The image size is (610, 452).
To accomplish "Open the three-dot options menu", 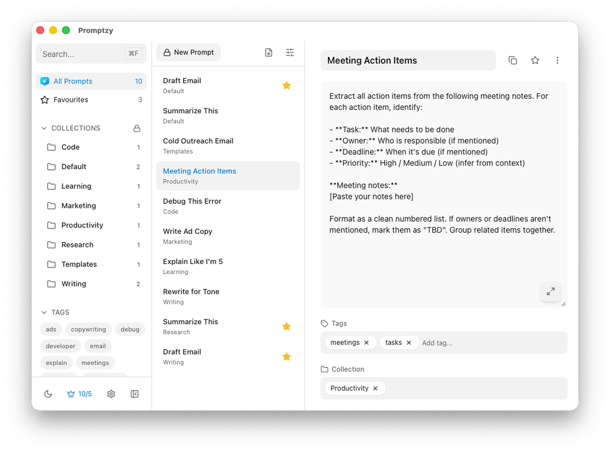I will (x=557, y=60).
